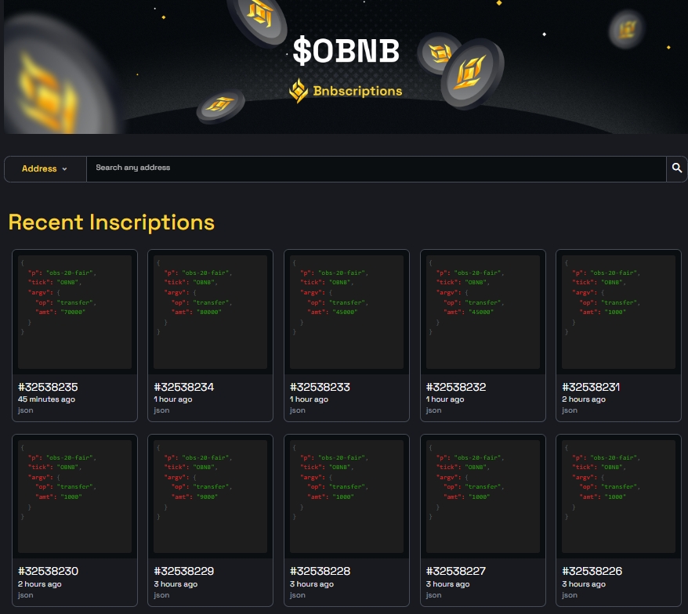Image resolution: width=688 pixels, height=614 pixels.
Task: Click json label under #32538231
Action: pyautogui.click(x=570, y=410)
